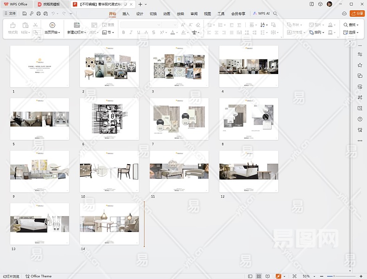Click the orange slideshow play button in status bar
Image resolution: width=367 pixels, height=279 pixels.
point(278,276)
